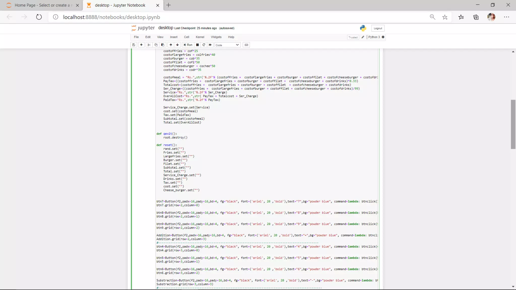Open the Cell menu

point(186,37)
